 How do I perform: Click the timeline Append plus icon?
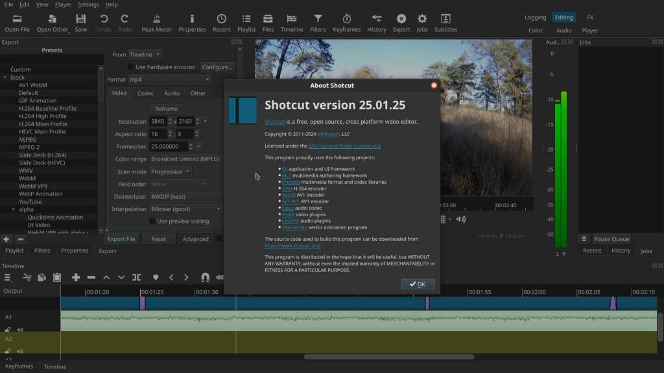click(x=76, y=277)
